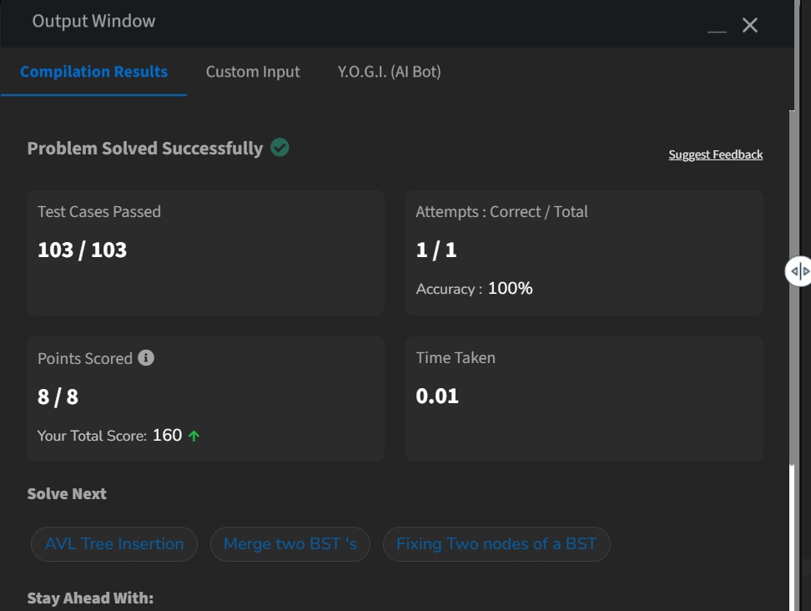Open the Y.O.G.I. (AI Bot) tab
The height and width of the screenshot is (611, 811).
(x=389, y=72)
